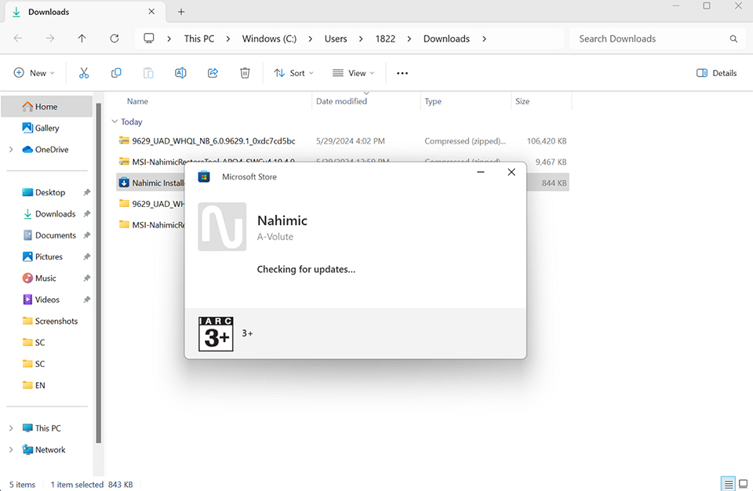Click This PC breadcrumb
753x491 pixels.
pos(199,39)
